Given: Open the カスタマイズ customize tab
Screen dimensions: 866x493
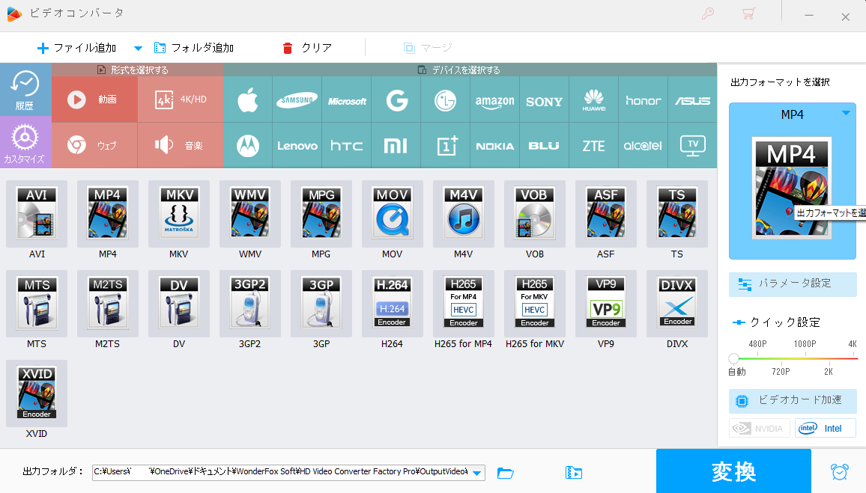Looking at the screenshot, I should click(25, 142).
